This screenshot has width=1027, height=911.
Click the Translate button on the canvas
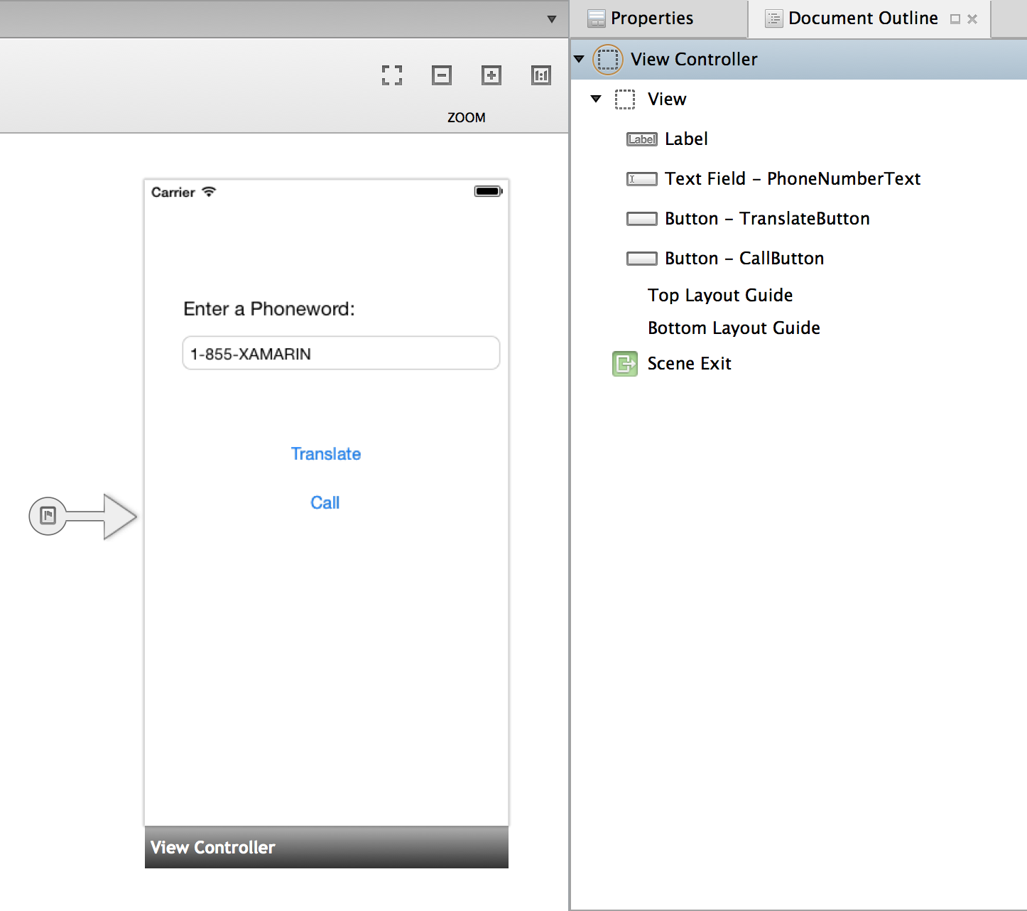(x=326, y=454)
